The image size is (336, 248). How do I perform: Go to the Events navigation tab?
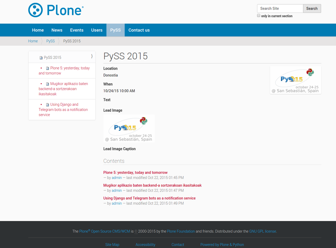(77, 30)
